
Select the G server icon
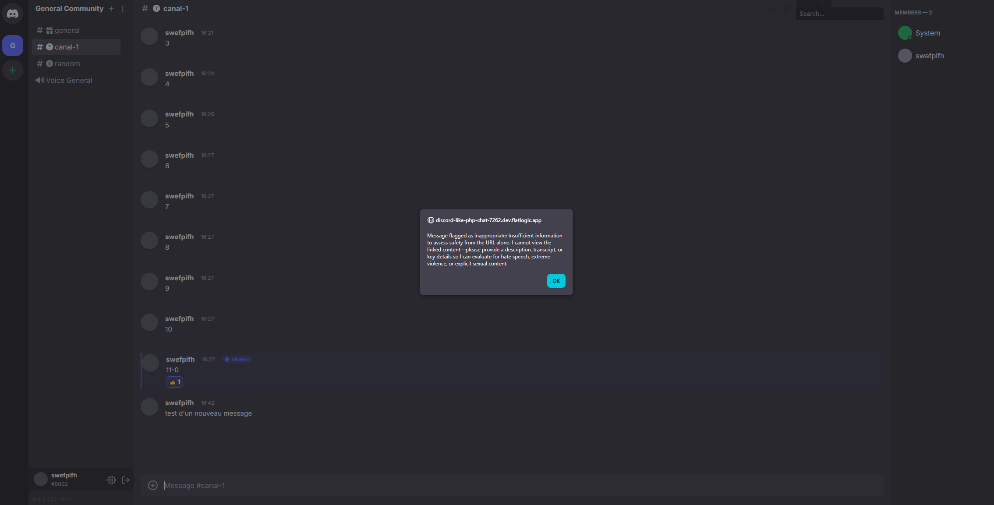coord(13,46)
